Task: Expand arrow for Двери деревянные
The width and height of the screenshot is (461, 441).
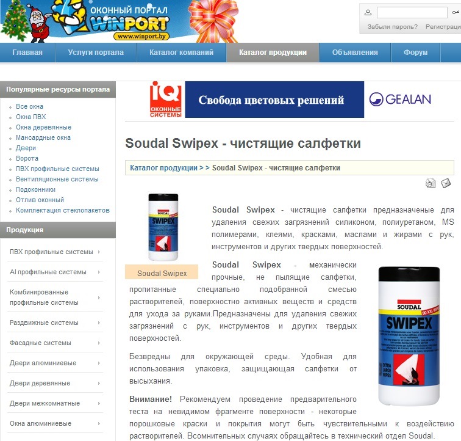Action: pos(99,383)
